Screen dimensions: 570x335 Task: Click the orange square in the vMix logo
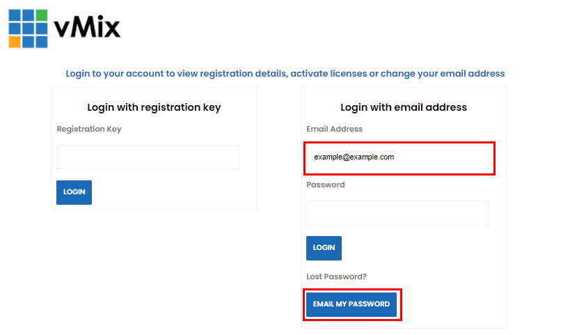[15, 42]
